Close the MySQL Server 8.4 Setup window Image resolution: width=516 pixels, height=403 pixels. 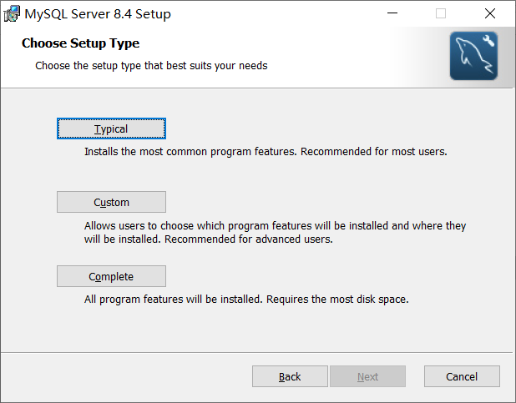pos(490,13)
